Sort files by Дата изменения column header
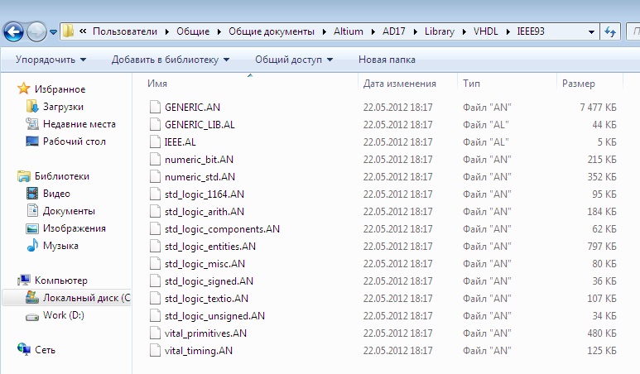The image size is (640, 374). (399, 84)
